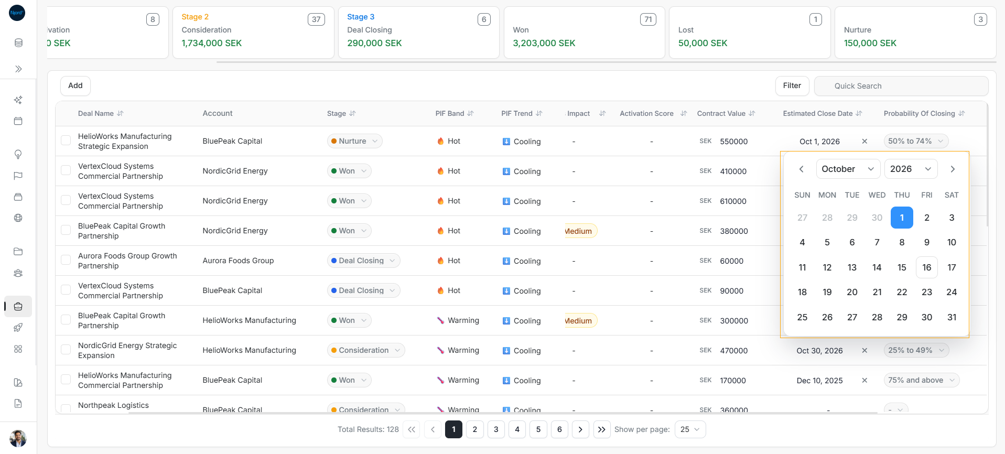
Task: Go to the last page
Action: 602,429
